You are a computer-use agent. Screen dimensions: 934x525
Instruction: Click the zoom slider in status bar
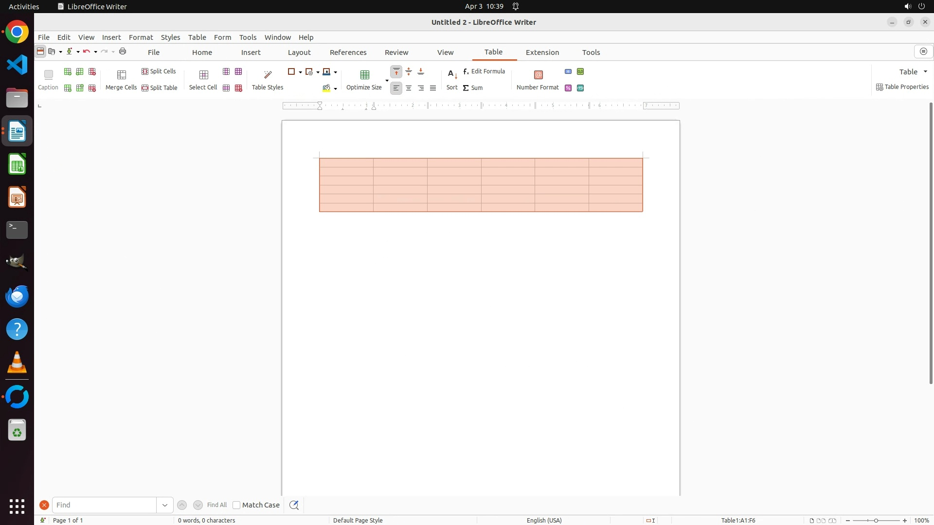pyautogui.click(x=876, y=521)
